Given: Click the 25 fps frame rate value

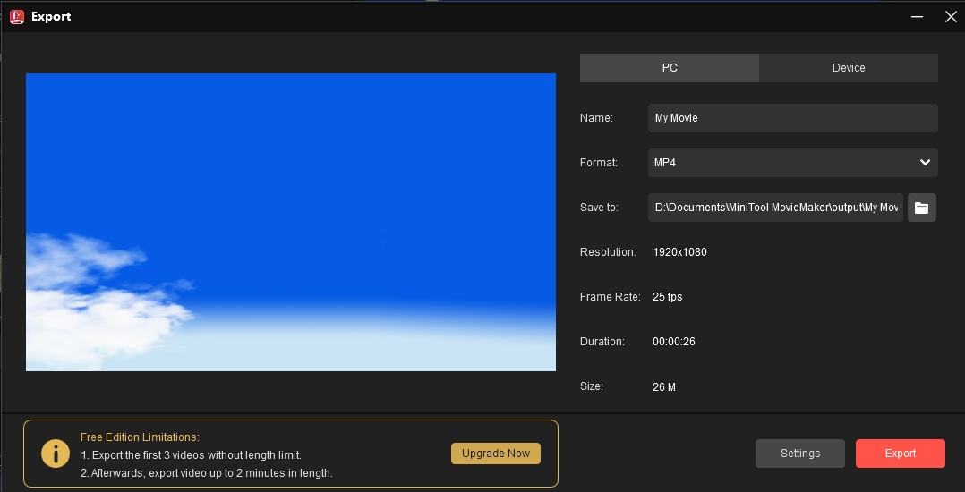Looking at the screenshot, I should 667,297.
